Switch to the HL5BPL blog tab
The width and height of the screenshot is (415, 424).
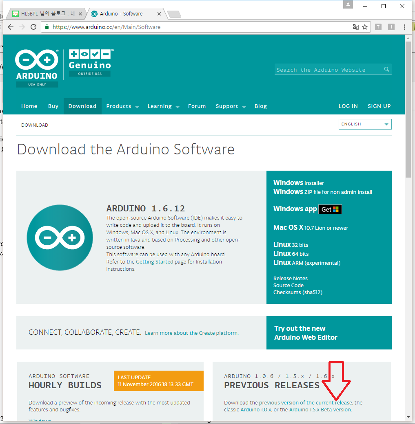[x=45, y=13]
